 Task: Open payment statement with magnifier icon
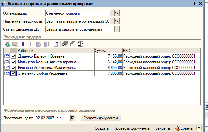point(117,21)
